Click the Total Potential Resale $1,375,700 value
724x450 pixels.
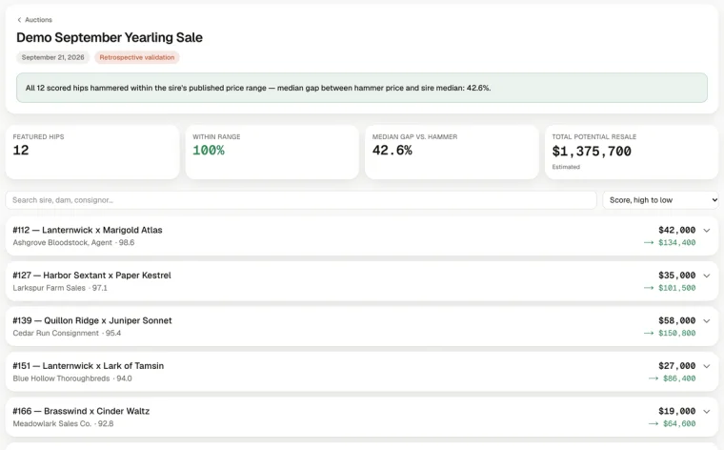592,151
